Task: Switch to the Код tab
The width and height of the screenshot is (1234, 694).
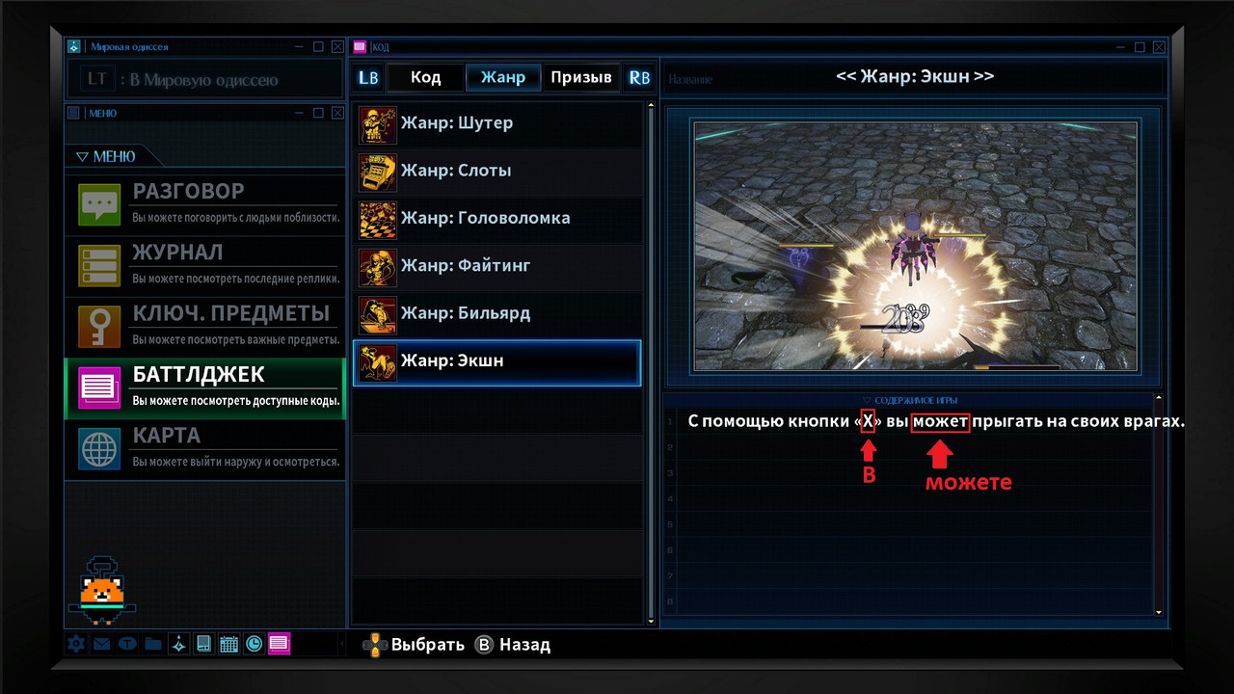Action: click(425, 78)
